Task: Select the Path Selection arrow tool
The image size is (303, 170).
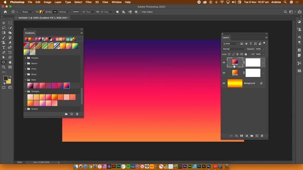Action: pyautogui.click(x=4, y=57)
